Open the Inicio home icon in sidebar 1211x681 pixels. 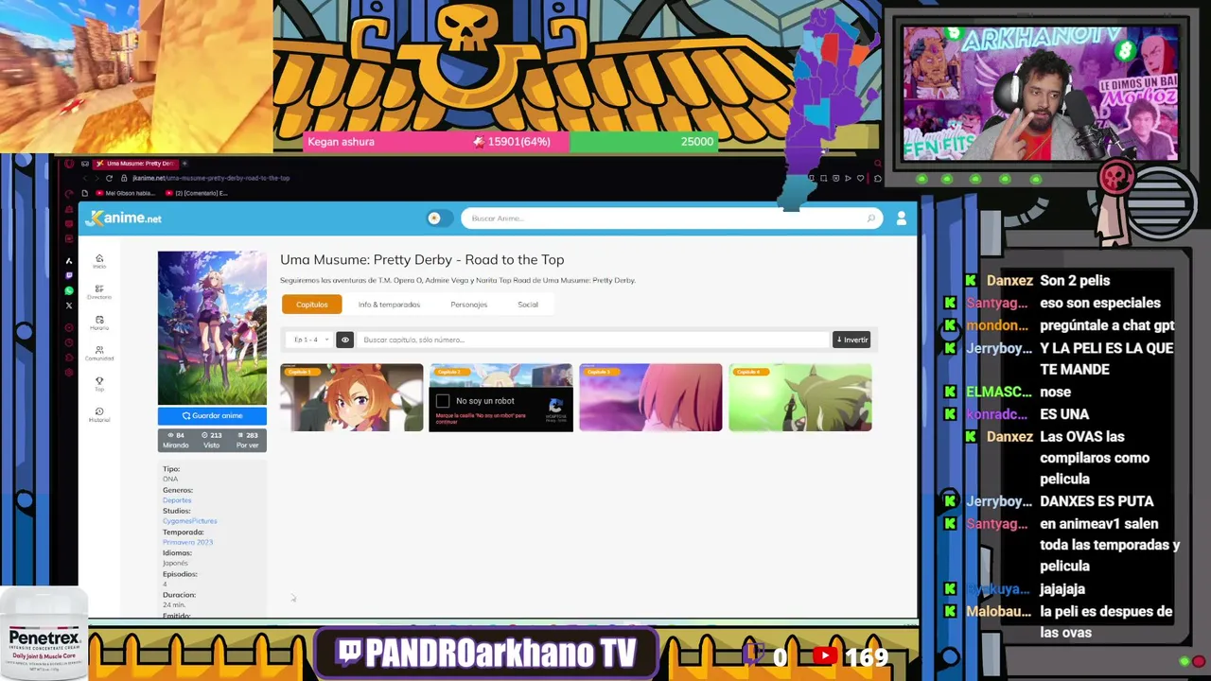99,260
